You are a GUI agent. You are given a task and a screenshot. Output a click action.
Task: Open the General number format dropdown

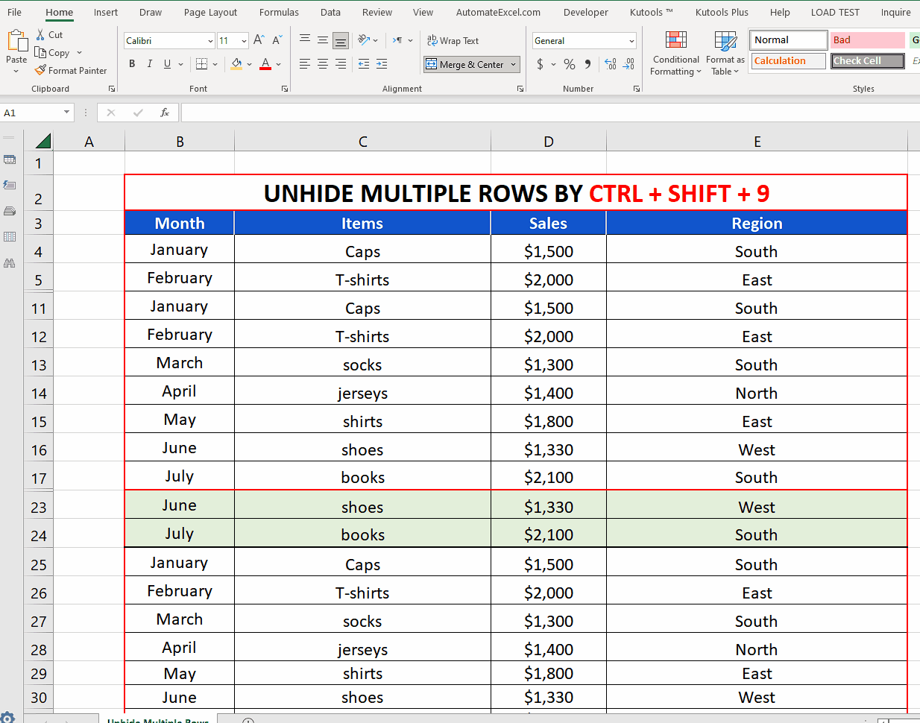tap(631, 40)
